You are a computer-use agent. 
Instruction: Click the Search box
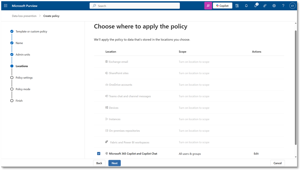135,6
